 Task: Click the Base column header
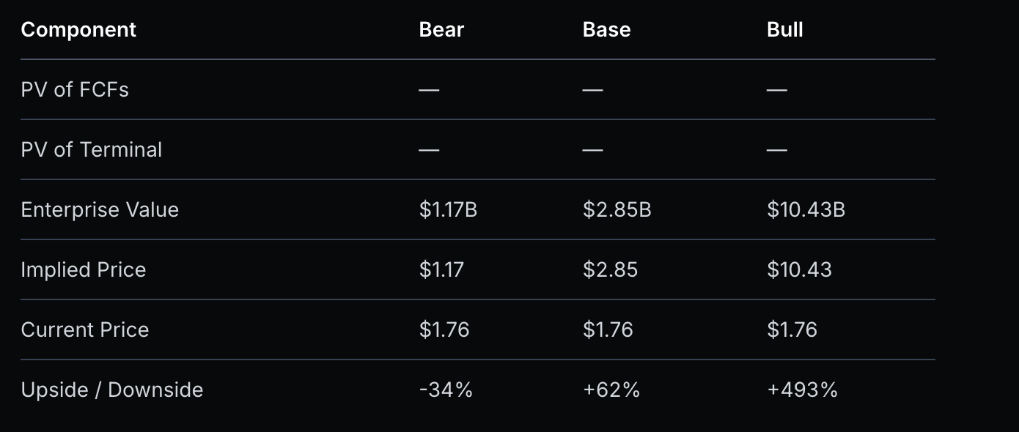coord(606,30)
